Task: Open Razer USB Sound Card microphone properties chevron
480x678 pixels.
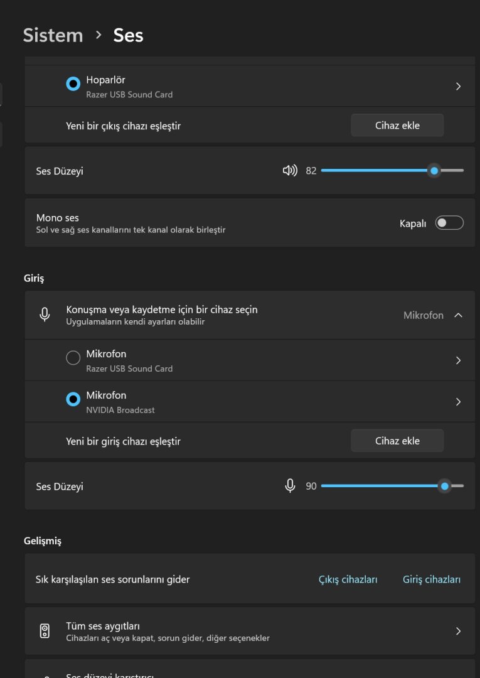Action: point(458,360)
